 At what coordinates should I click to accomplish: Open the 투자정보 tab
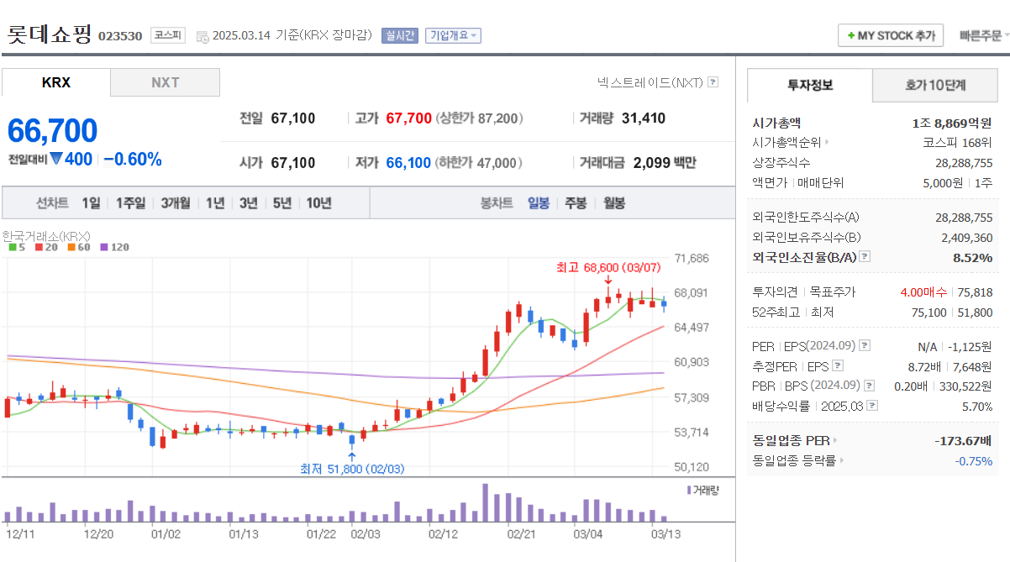(810, 85)
